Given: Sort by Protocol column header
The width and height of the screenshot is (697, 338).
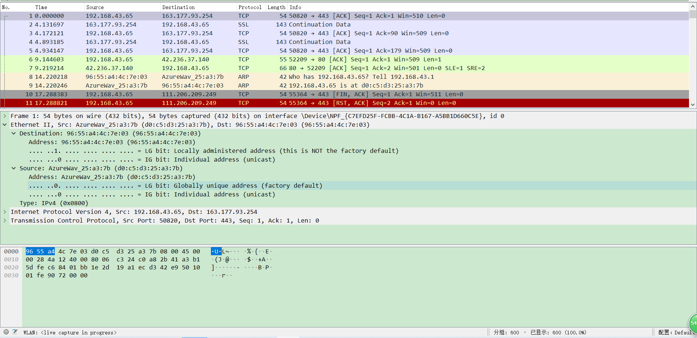Looking at the screenshot, I should point(251,7).
